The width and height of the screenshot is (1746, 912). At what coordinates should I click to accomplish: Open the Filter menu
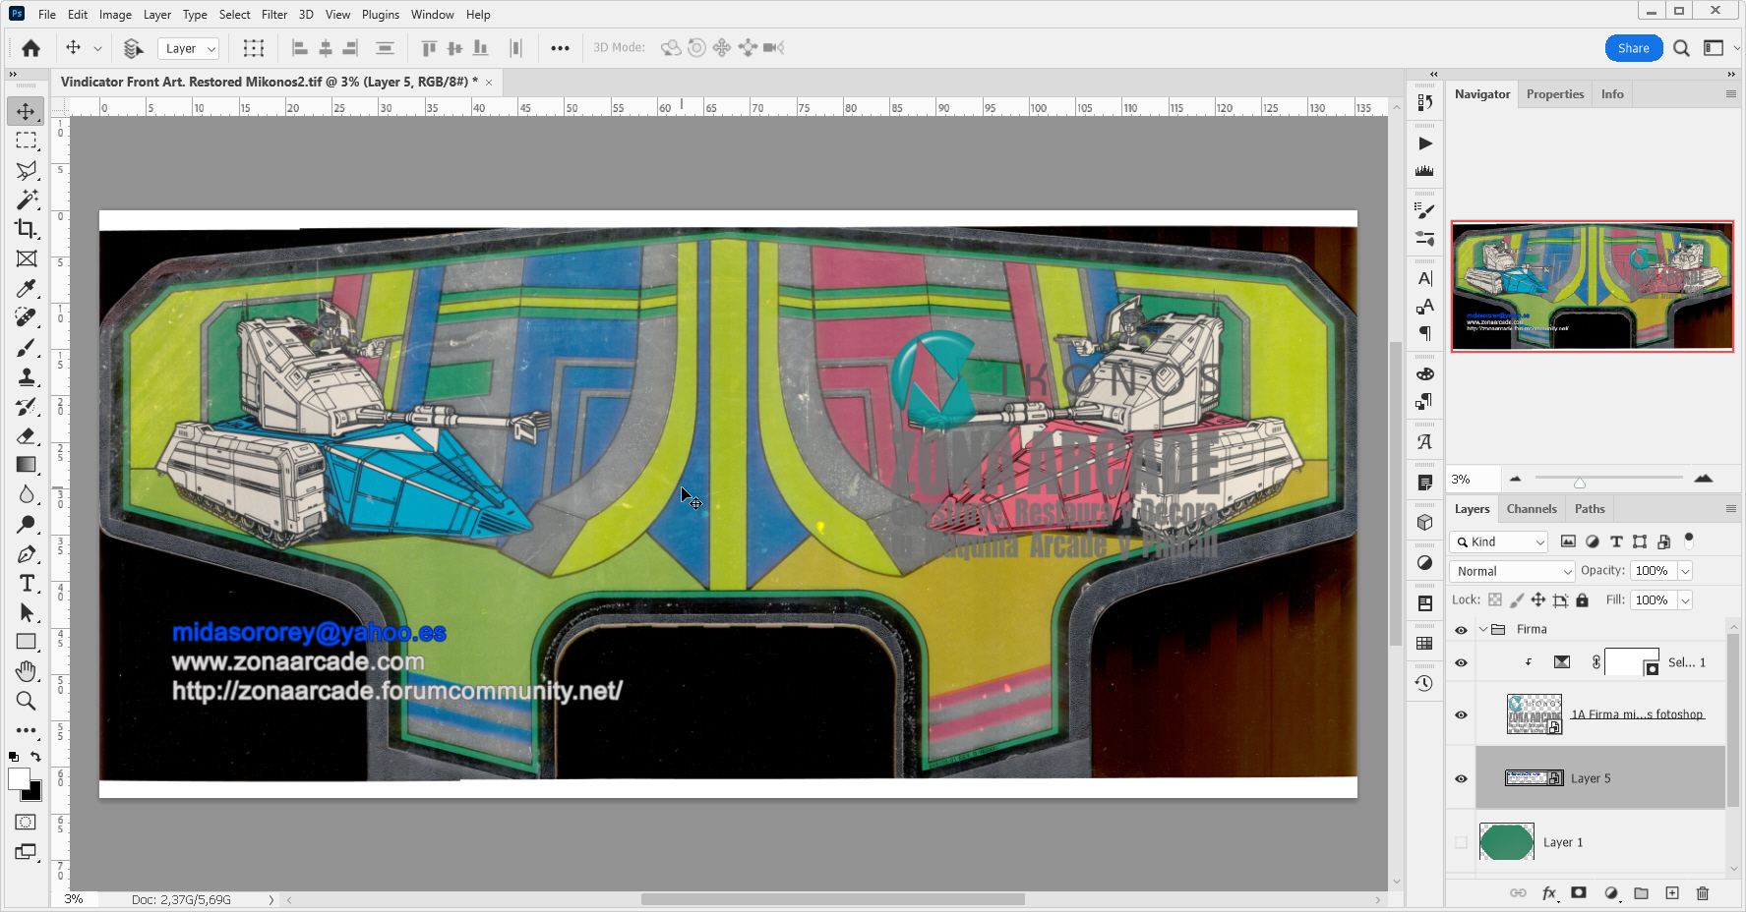[274, 15]
